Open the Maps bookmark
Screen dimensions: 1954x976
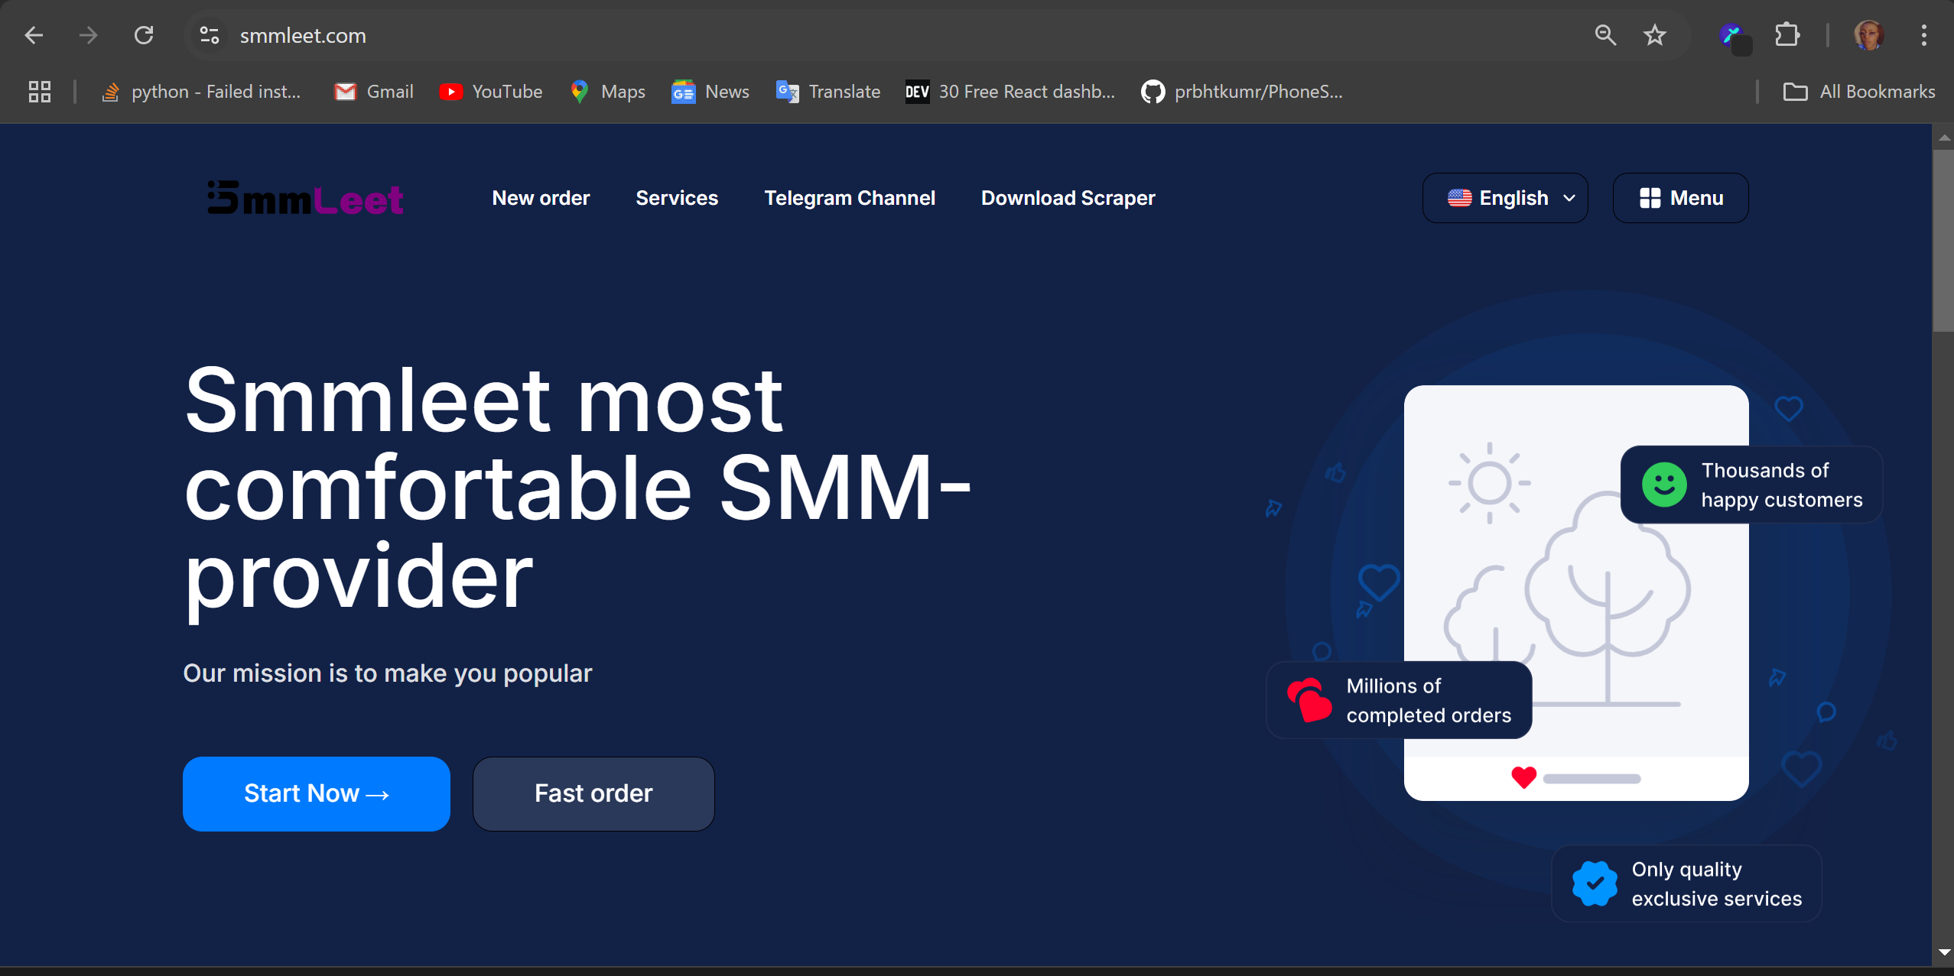pyautogui.click(x=608, y=92)
